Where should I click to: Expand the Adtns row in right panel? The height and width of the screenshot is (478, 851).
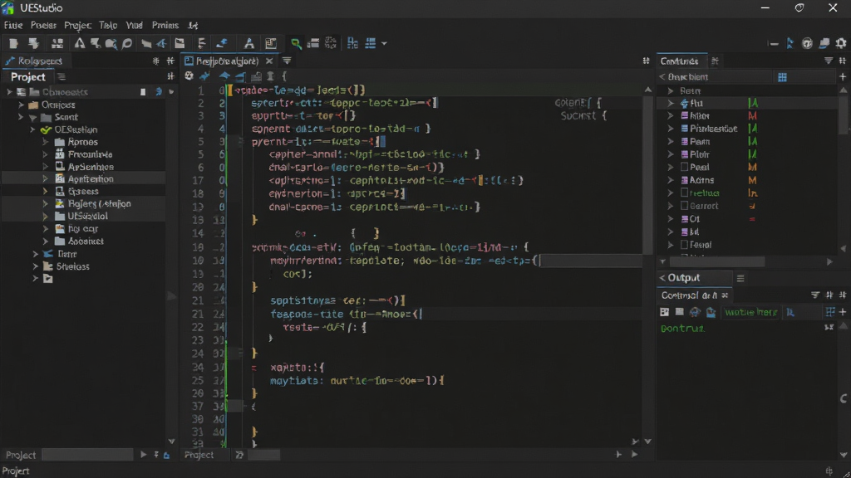(x=671, y=180)
